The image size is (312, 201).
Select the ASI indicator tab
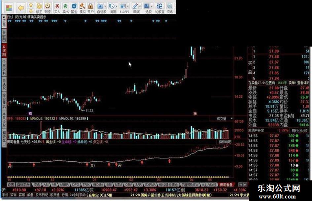click(46, 185)
